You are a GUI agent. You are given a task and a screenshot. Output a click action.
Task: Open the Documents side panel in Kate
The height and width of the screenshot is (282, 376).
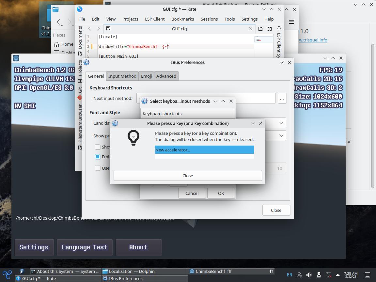[80, 41]
